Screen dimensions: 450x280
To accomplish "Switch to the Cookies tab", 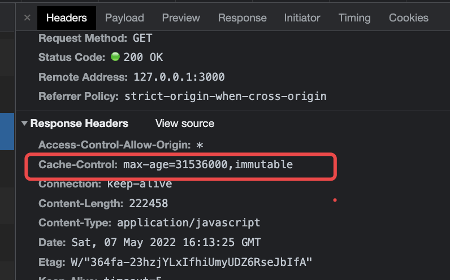I will 408,18.
